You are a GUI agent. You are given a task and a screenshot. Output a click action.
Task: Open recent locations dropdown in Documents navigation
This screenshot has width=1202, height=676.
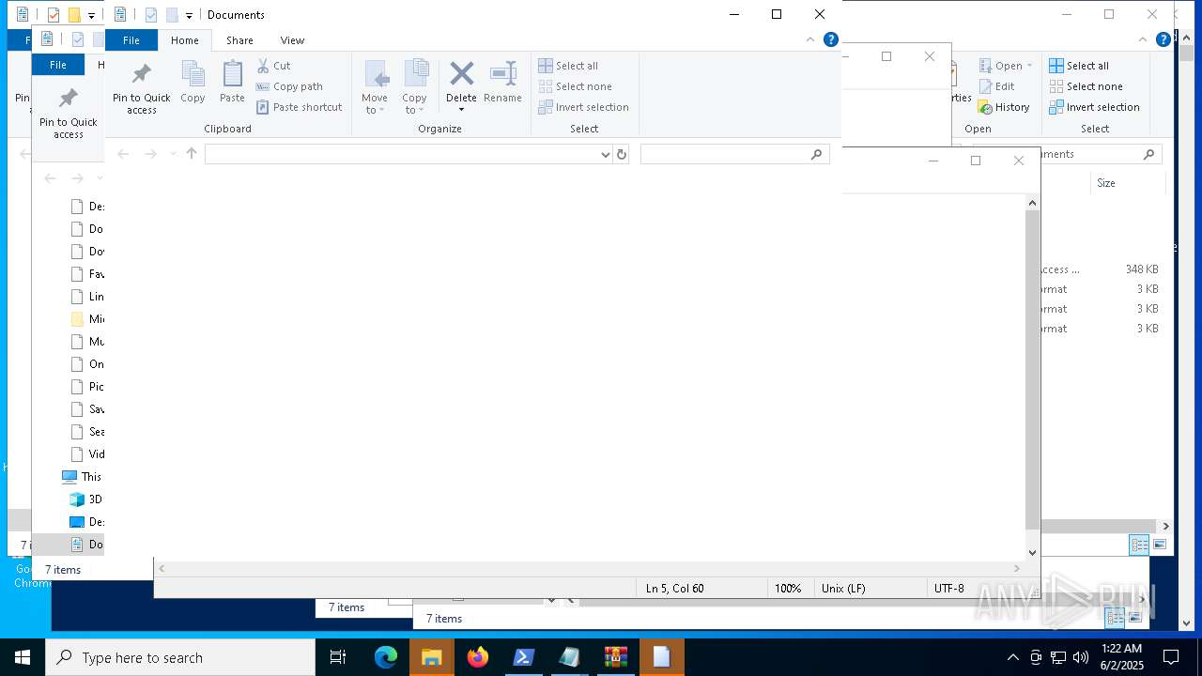click(173, 154)
